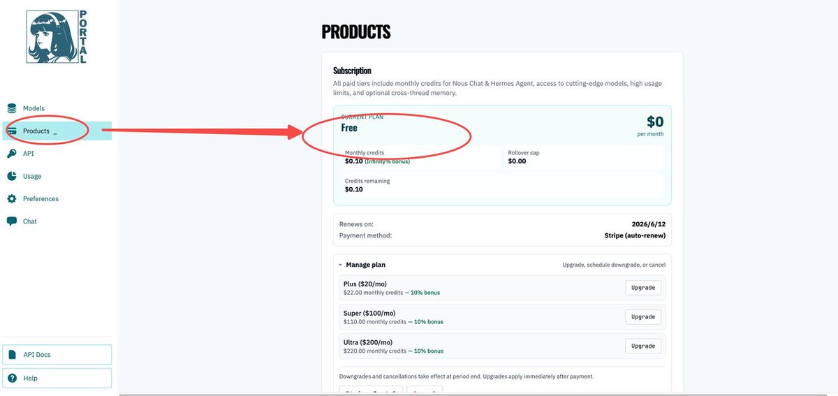Click the Chat speech bubble icon
This screenshot has height=396, width=838.
(12, 221)
